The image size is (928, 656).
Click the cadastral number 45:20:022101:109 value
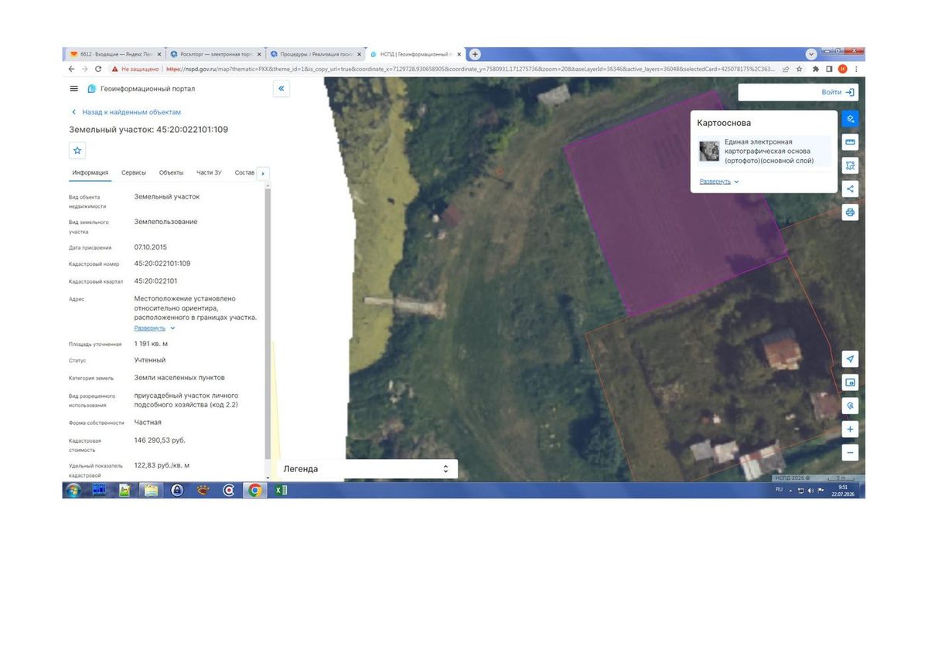tap(162, 263)
